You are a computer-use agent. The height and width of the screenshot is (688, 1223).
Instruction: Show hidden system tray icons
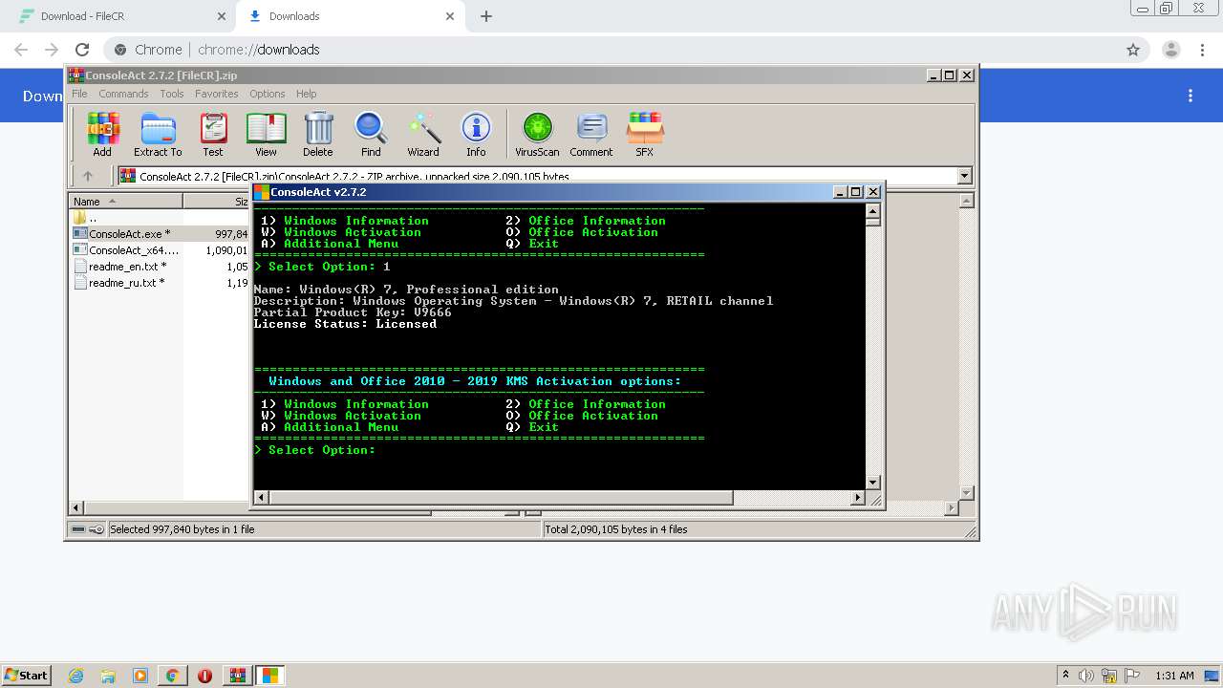click(1066, 676)
